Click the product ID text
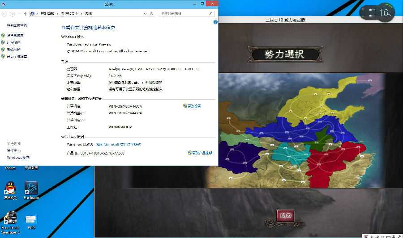Viewport: 403px width, 238px height. click(95, 153)
